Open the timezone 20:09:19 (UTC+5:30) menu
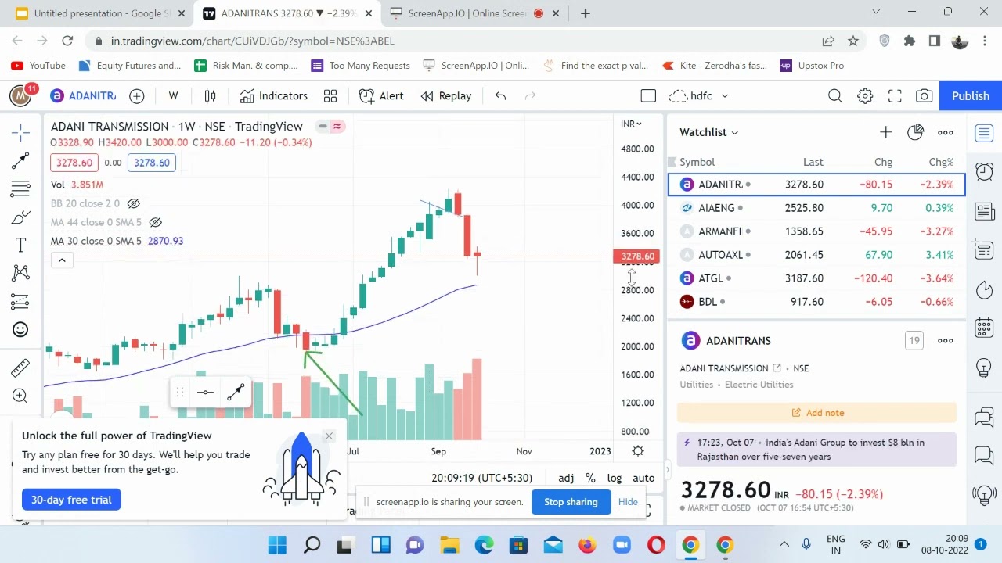This screenshot has width=1002, height=563. (x=481, y=478)
